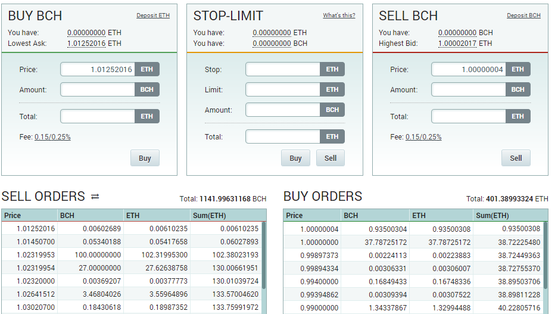558x314 pixels.
Task: Select buy order priced 0.99897373
Action: click(413, 255)
